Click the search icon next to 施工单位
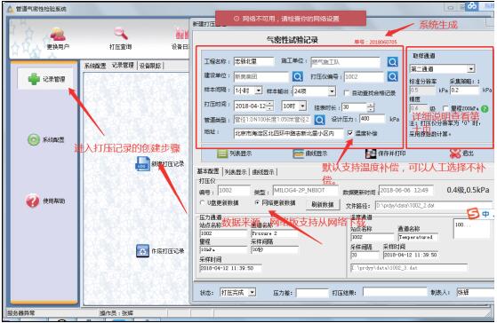Image resolution: width=497 pixels, height=323 pixels. coord(392,62)
